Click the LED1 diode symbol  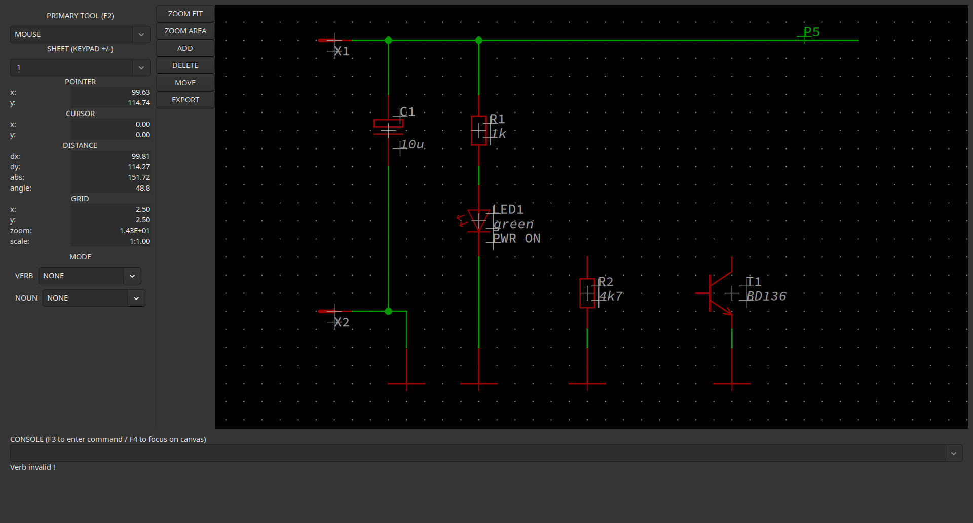[478, 221]
